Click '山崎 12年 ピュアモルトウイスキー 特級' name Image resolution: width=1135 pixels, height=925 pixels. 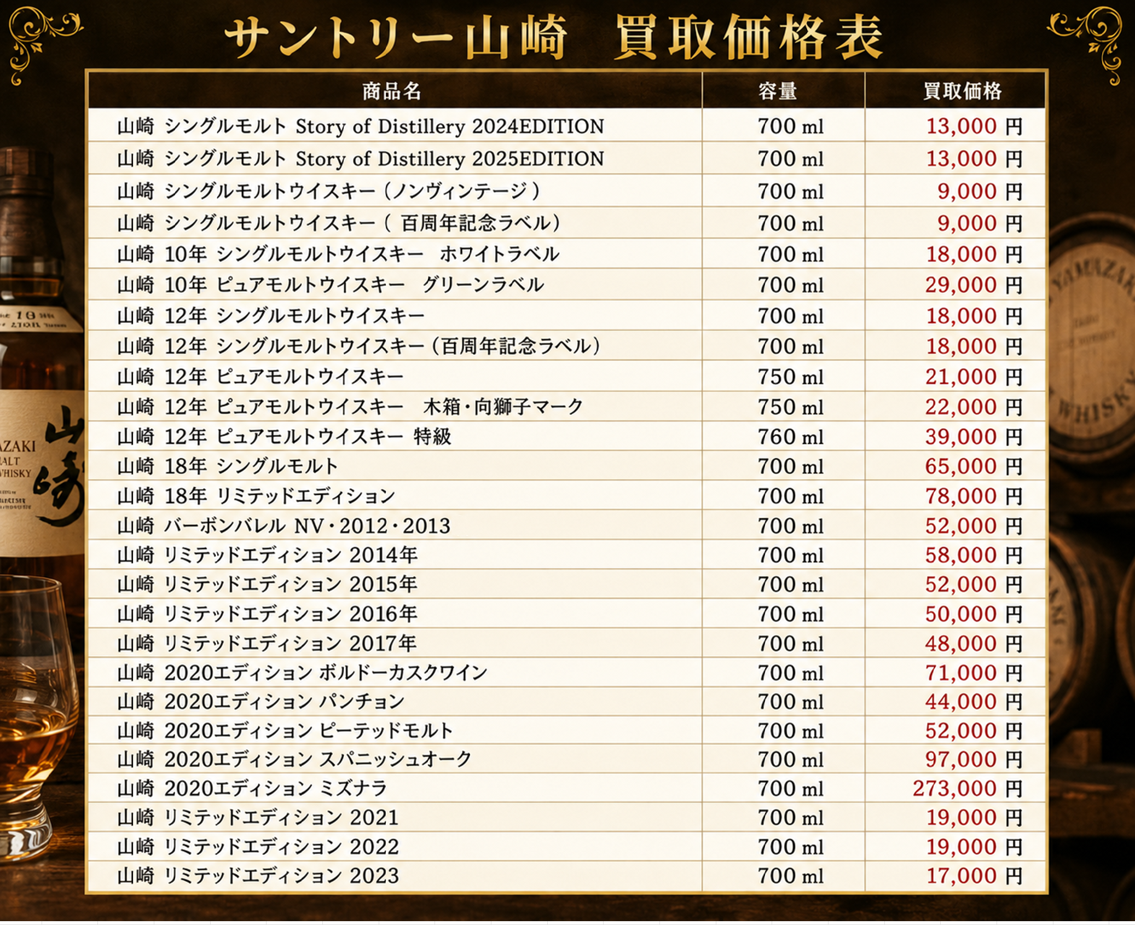(285, 437)
